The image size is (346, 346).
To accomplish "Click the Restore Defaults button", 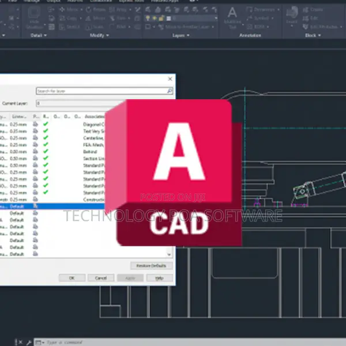I will pos(151,266).
